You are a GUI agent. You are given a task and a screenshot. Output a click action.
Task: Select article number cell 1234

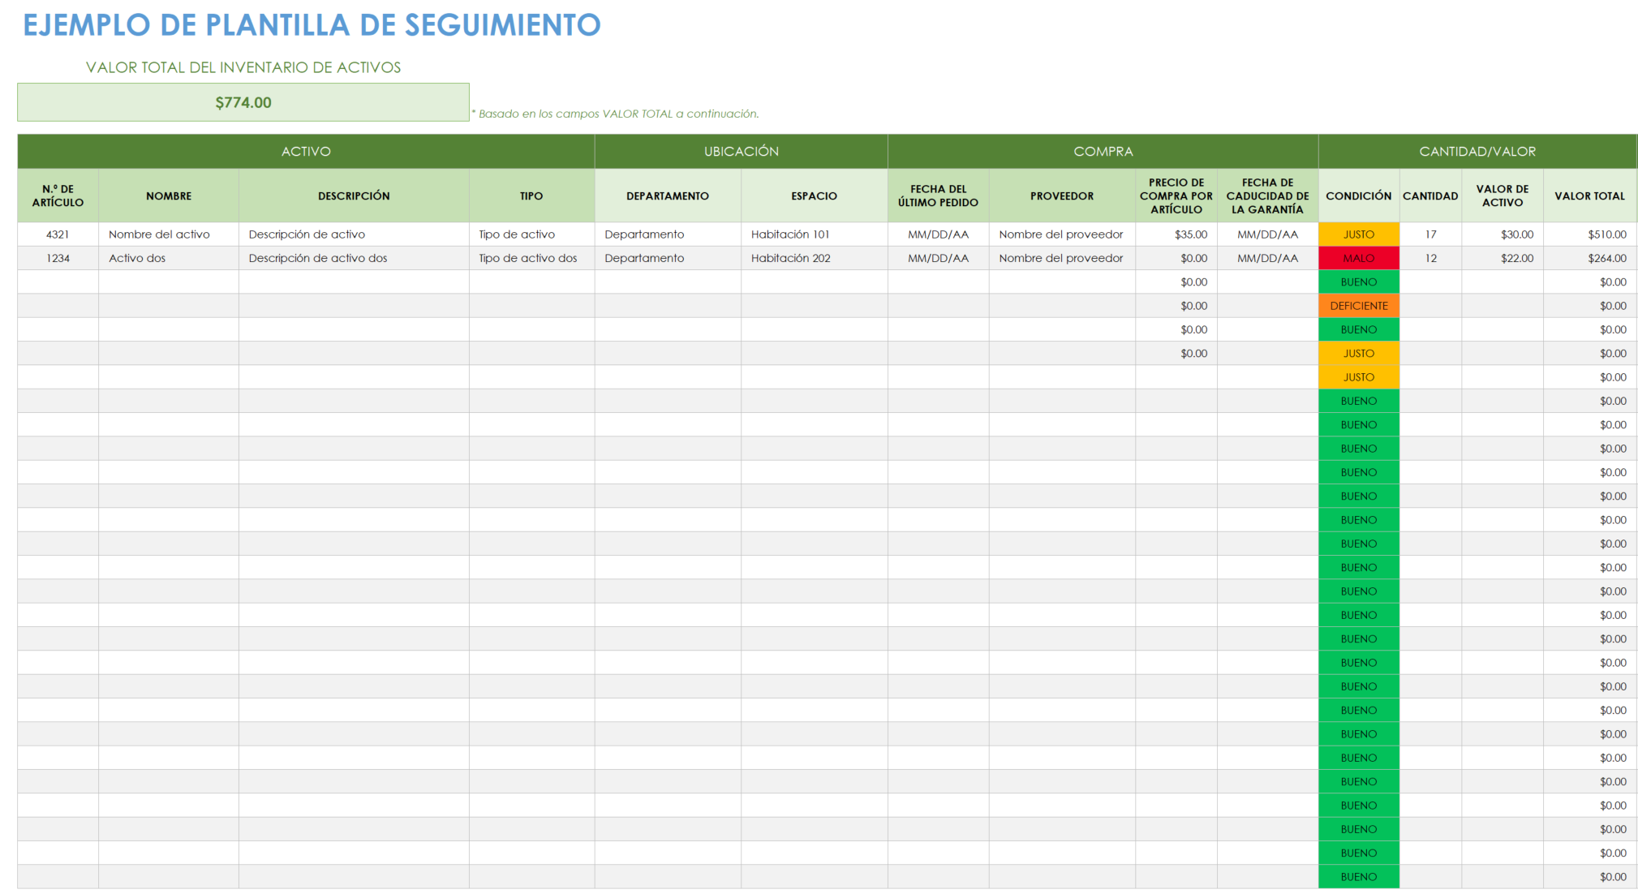coord(58,258)
